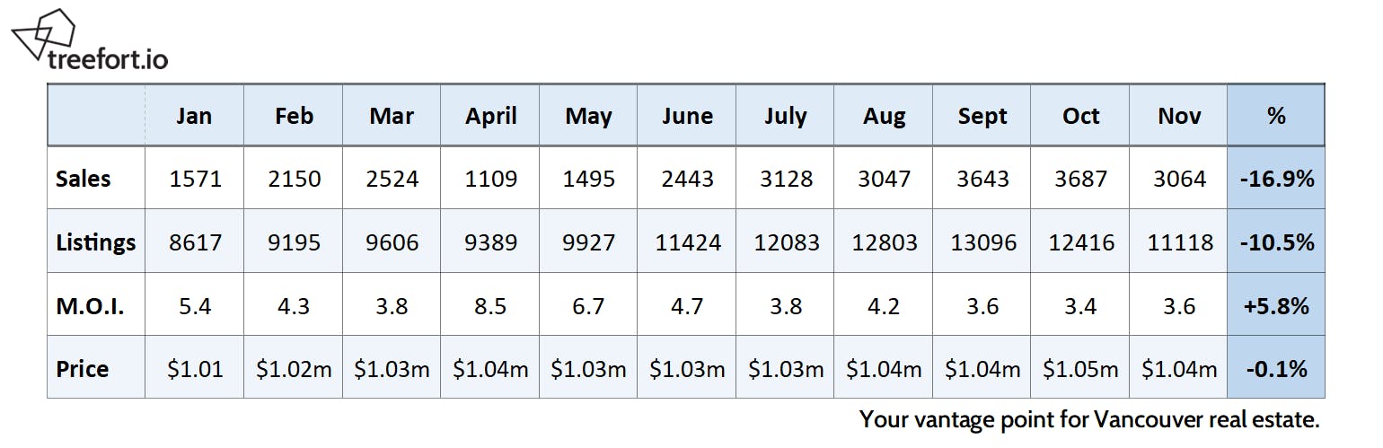Image resolution: width=1383 pixels, height=448 pixels.
Task: Select the Nov column header
Action: 1178,116
